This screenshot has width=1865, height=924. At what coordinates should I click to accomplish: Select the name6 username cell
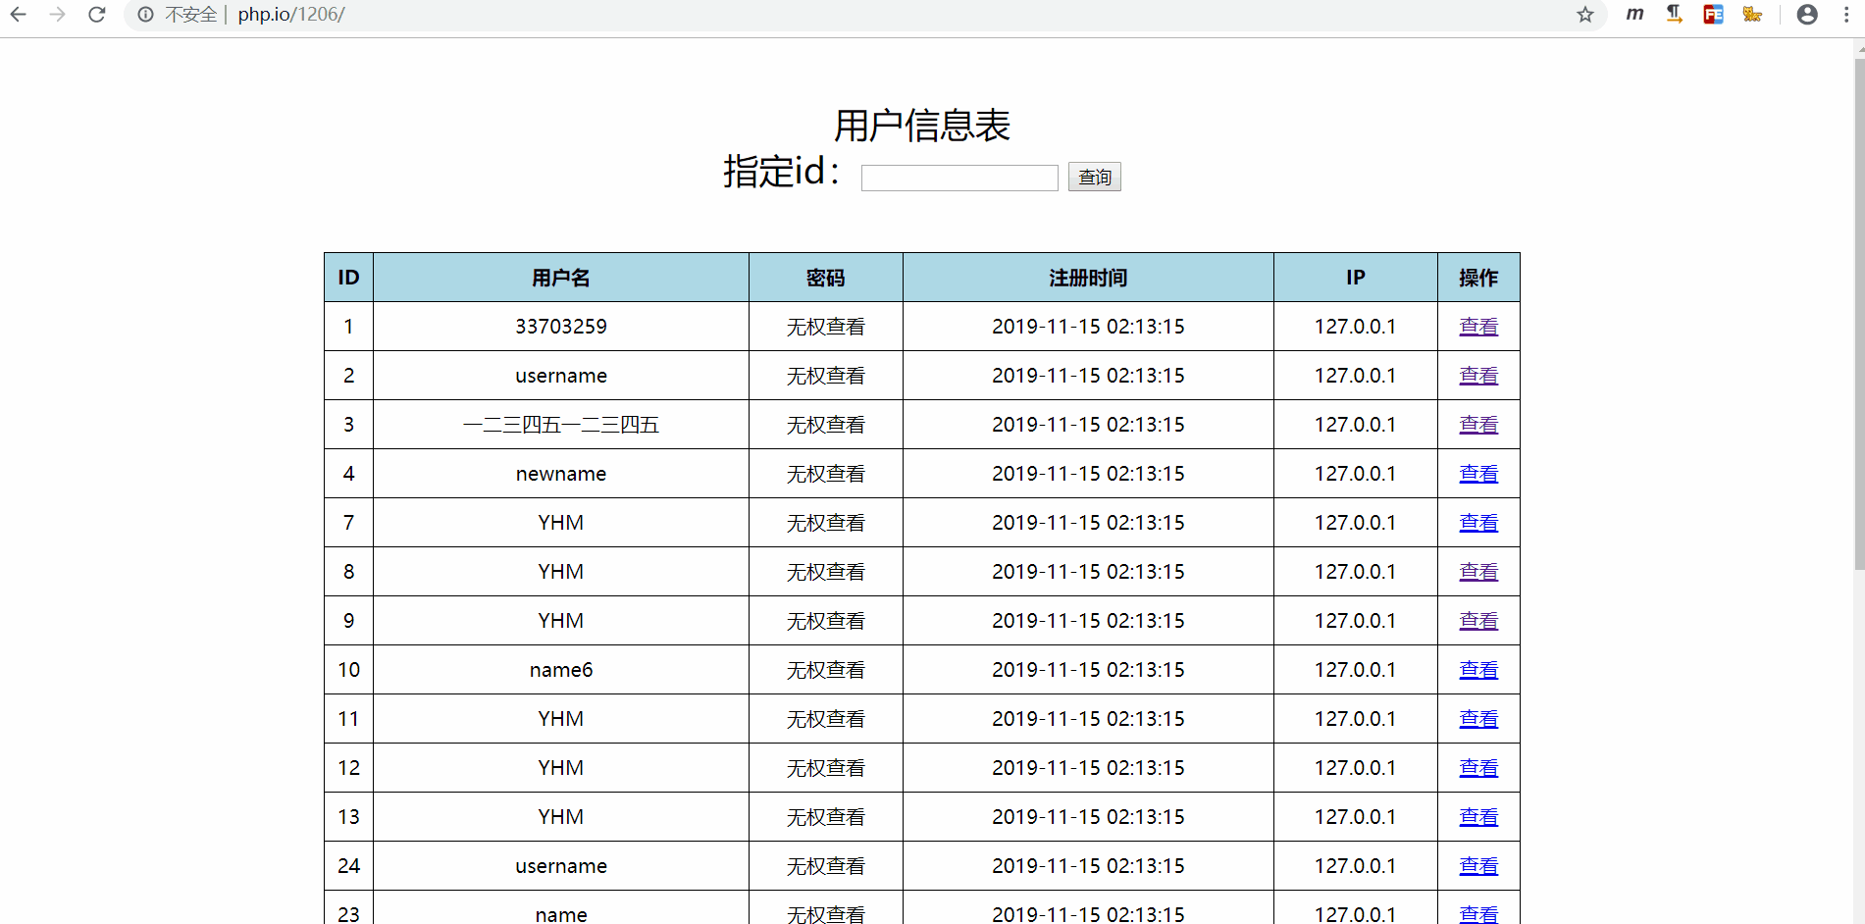pos(561,670)
